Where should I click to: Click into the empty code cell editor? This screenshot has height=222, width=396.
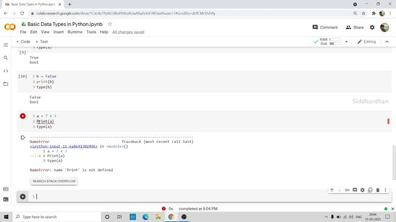[212, 197]
